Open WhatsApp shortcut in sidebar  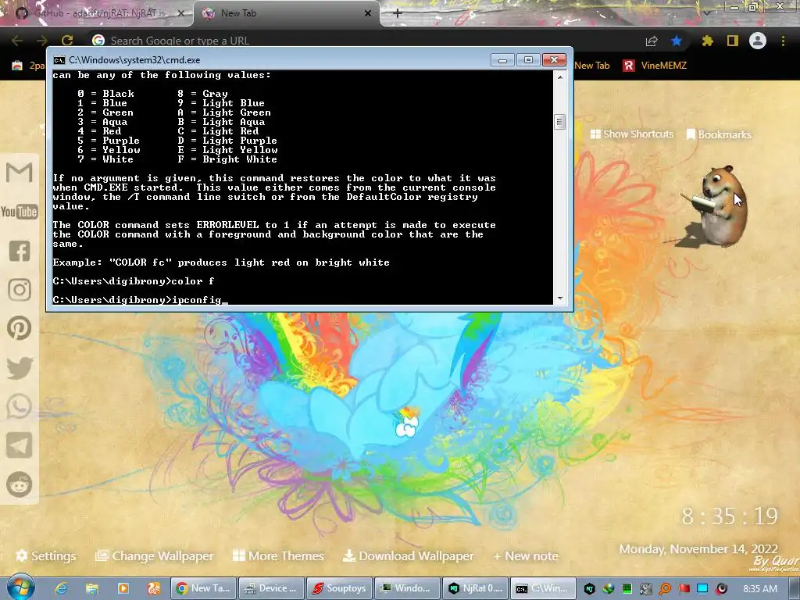(x=20, y=406)
